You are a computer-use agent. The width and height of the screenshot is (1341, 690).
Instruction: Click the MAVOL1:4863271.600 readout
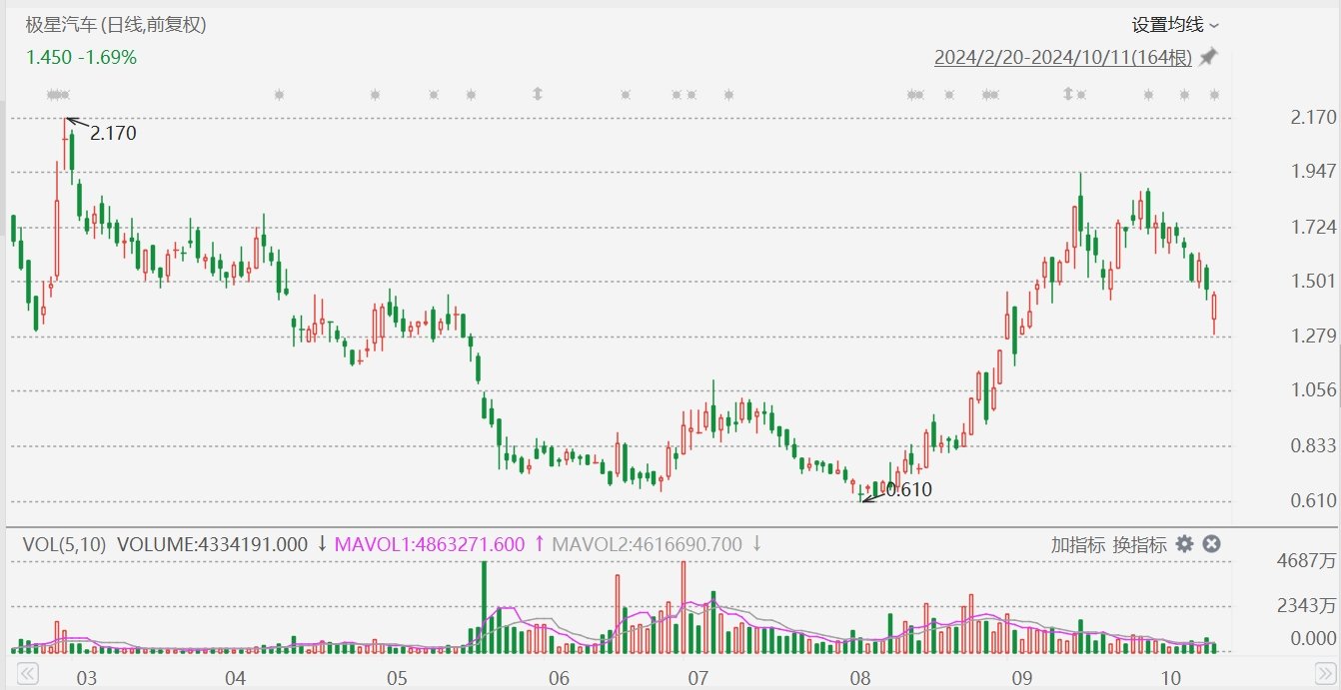(430, 544)
